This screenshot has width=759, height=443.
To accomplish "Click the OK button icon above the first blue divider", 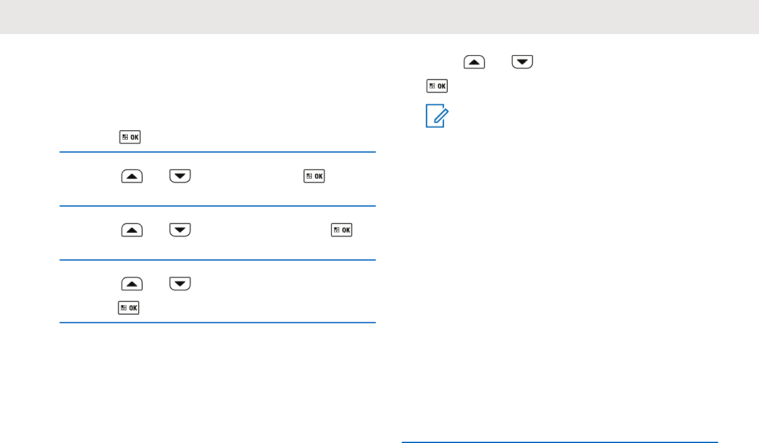I will [130, 137].
